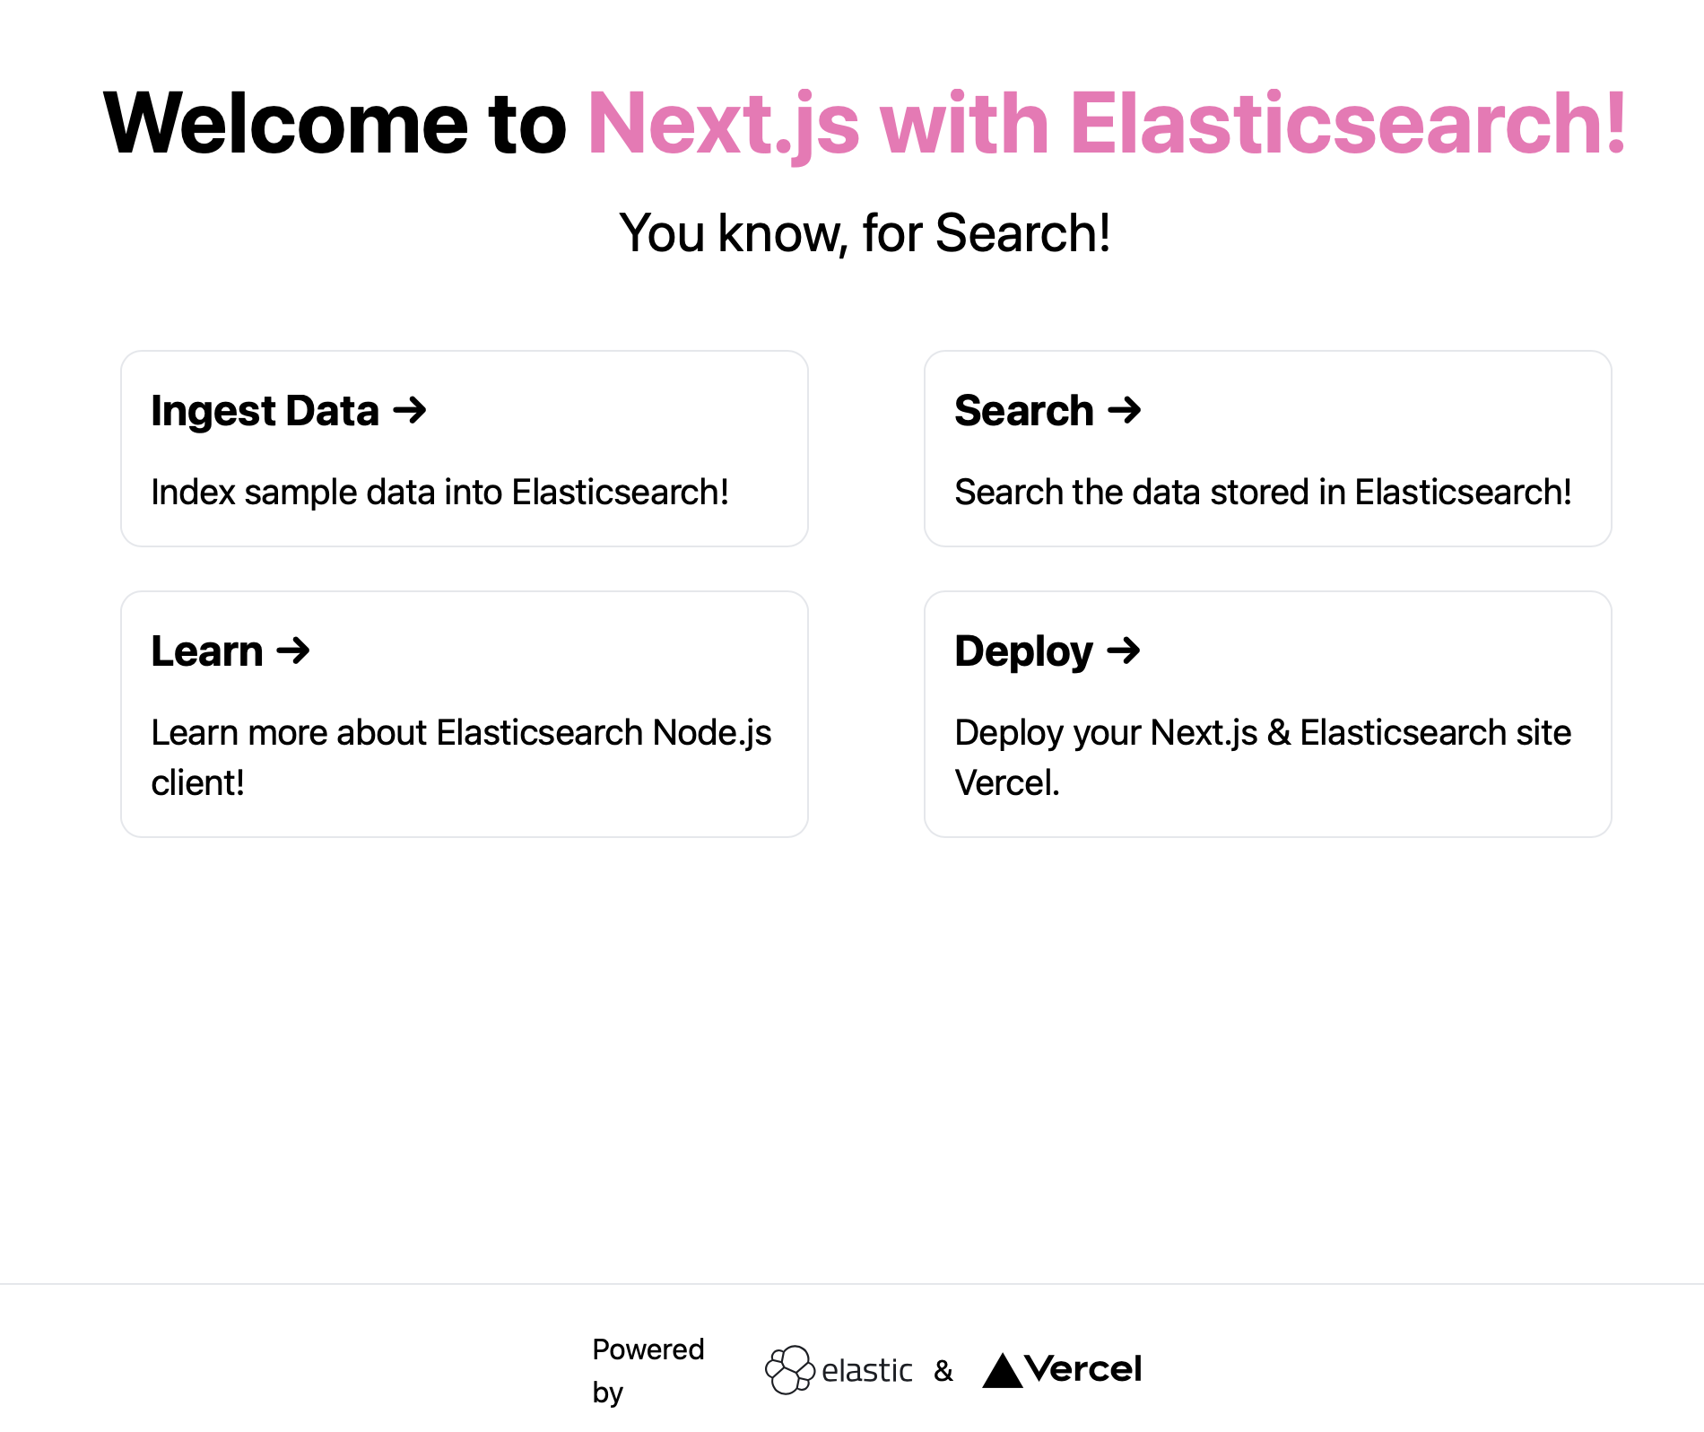Open the Ingest Data card heading
Image resolution: width=1704 pixels, height=1432 pixels.
coord(265,411)
